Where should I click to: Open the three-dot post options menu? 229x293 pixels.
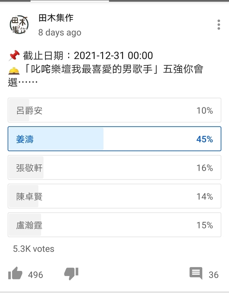point(218,25)
